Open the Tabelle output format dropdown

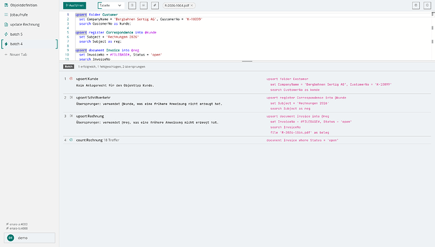[111, 5]
